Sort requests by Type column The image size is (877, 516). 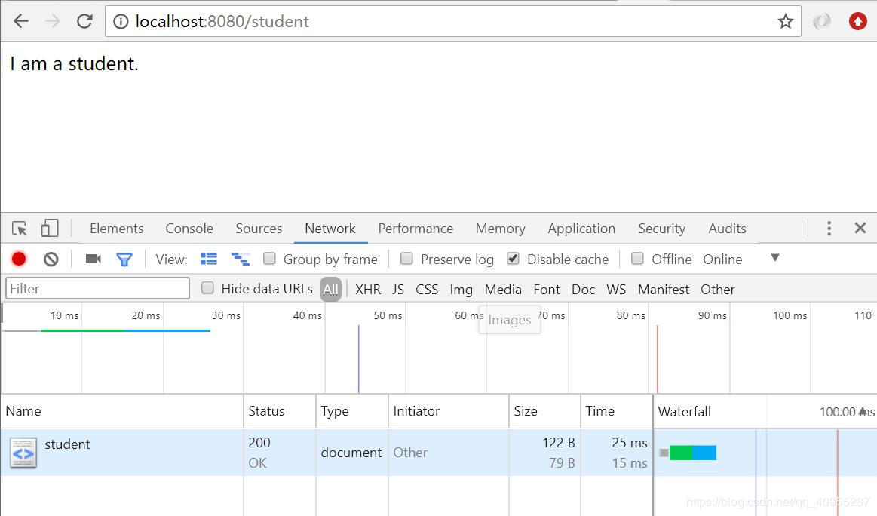352,411
